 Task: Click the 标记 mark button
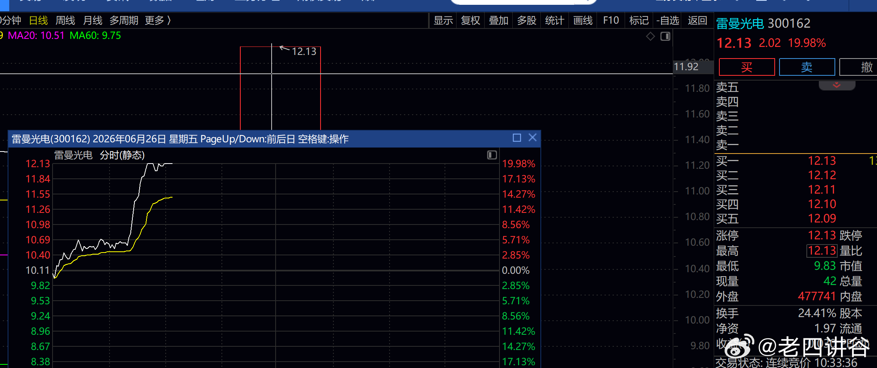coord(639,20)
